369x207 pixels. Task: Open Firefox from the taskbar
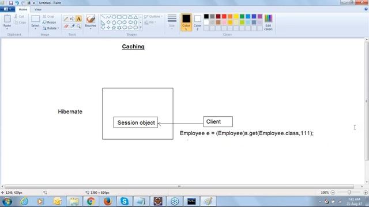click(108, 201)
